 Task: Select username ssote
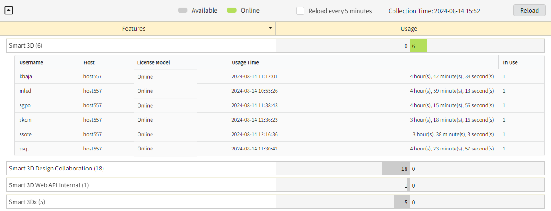26,134
